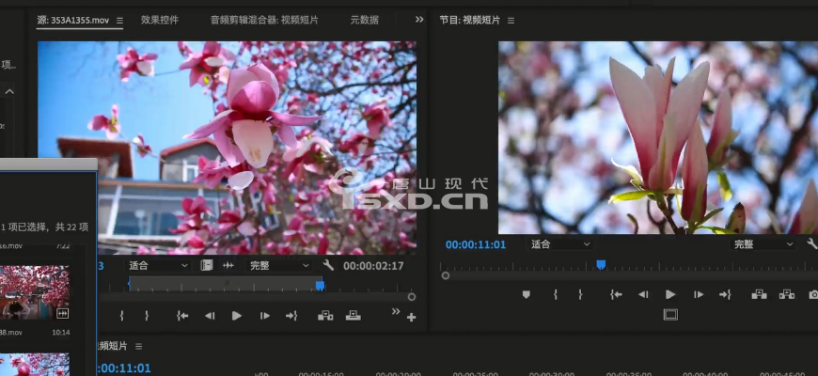The image size is (818, 376).
Task: Show hidden Source panel tabs overflow arrows
Action: tap(419, 20)
